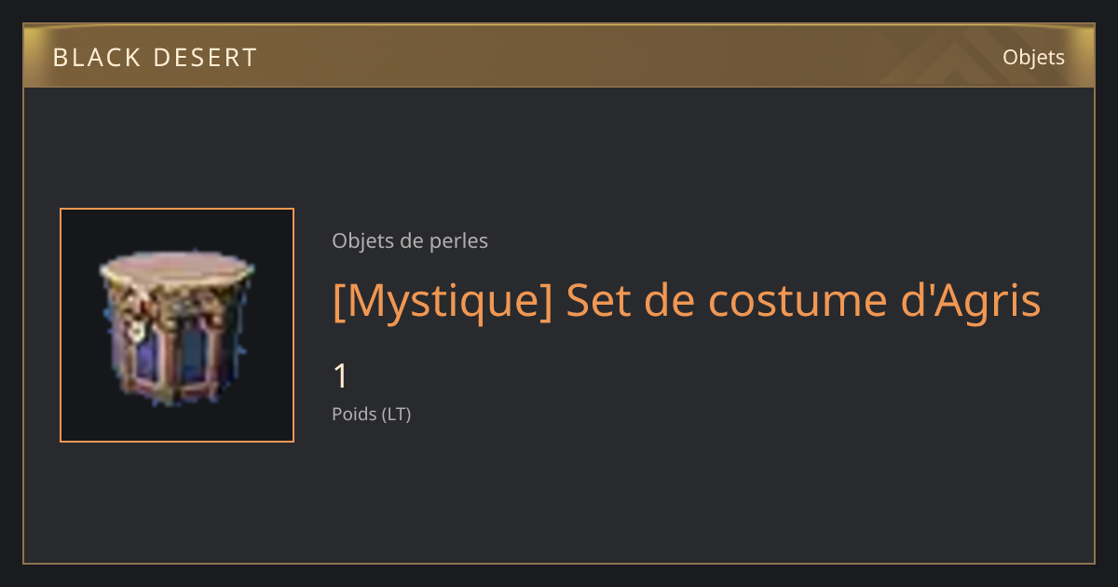Open the BLACK DESERT header title
The width and height of the screenshot is (1118, 587).
155,58
